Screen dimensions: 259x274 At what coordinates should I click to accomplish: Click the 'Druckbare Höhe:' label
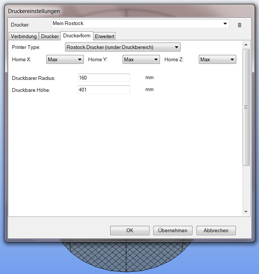pyautogui.click(x=31, y=90)
